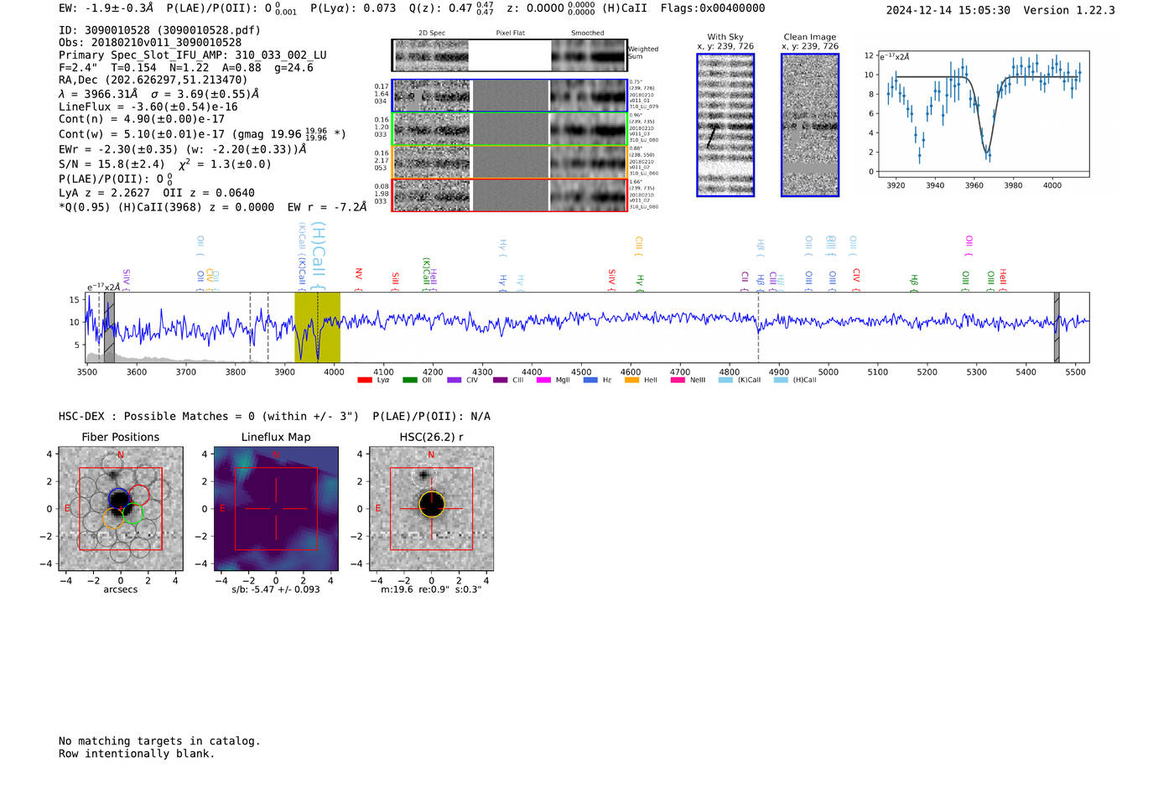Click the P(Lyα): 0.073 header value

pos(353,8)
